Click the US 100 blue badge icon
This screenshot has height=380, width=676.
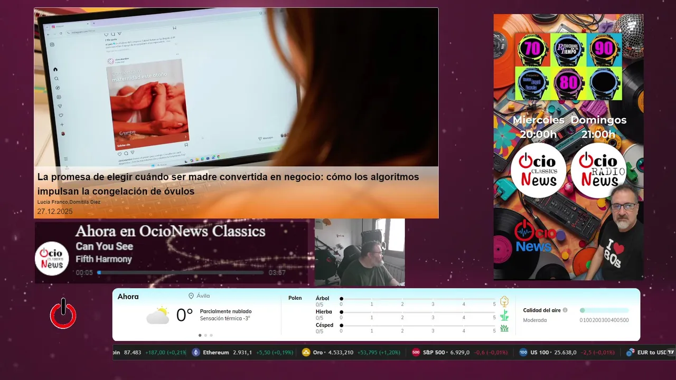(523, 352)
